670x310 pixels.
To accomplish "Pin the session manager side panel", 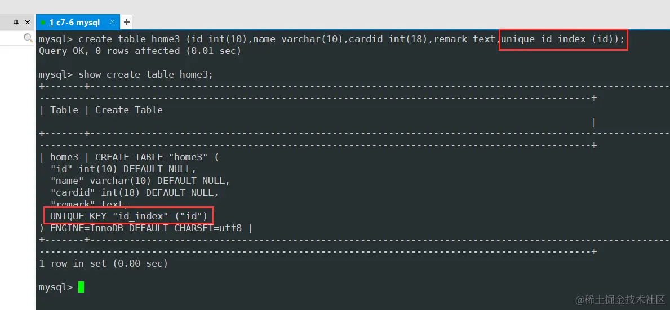I will 17,22.
